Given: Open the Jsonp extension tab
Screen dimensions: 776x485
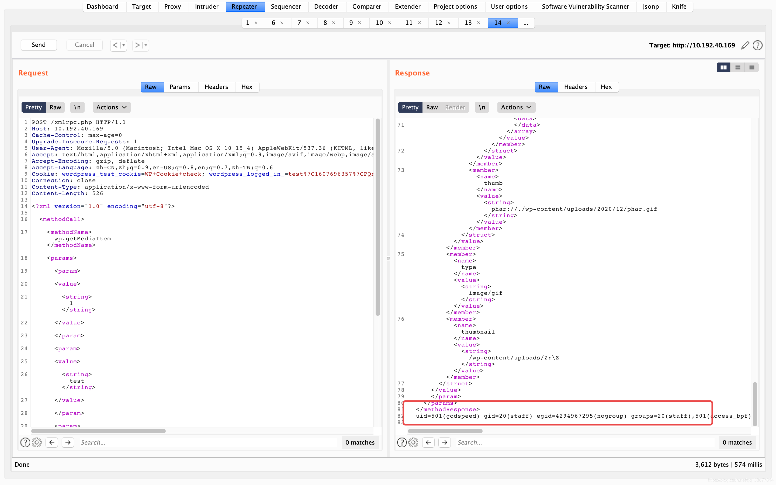Looking at the screenshot, I should pyautogui.click(x=651, y=6).
